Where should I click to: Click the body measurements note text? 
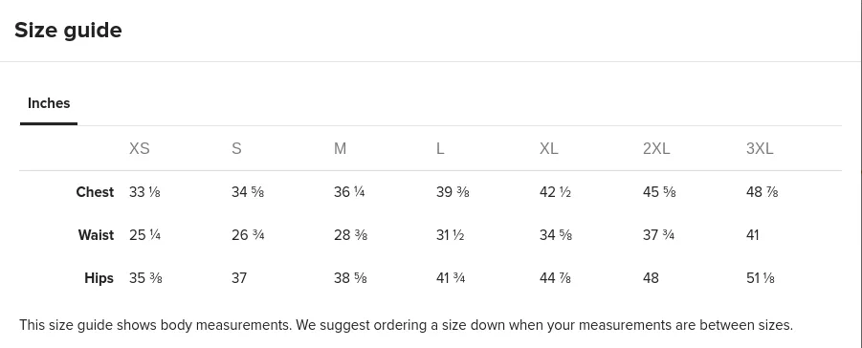407,325
